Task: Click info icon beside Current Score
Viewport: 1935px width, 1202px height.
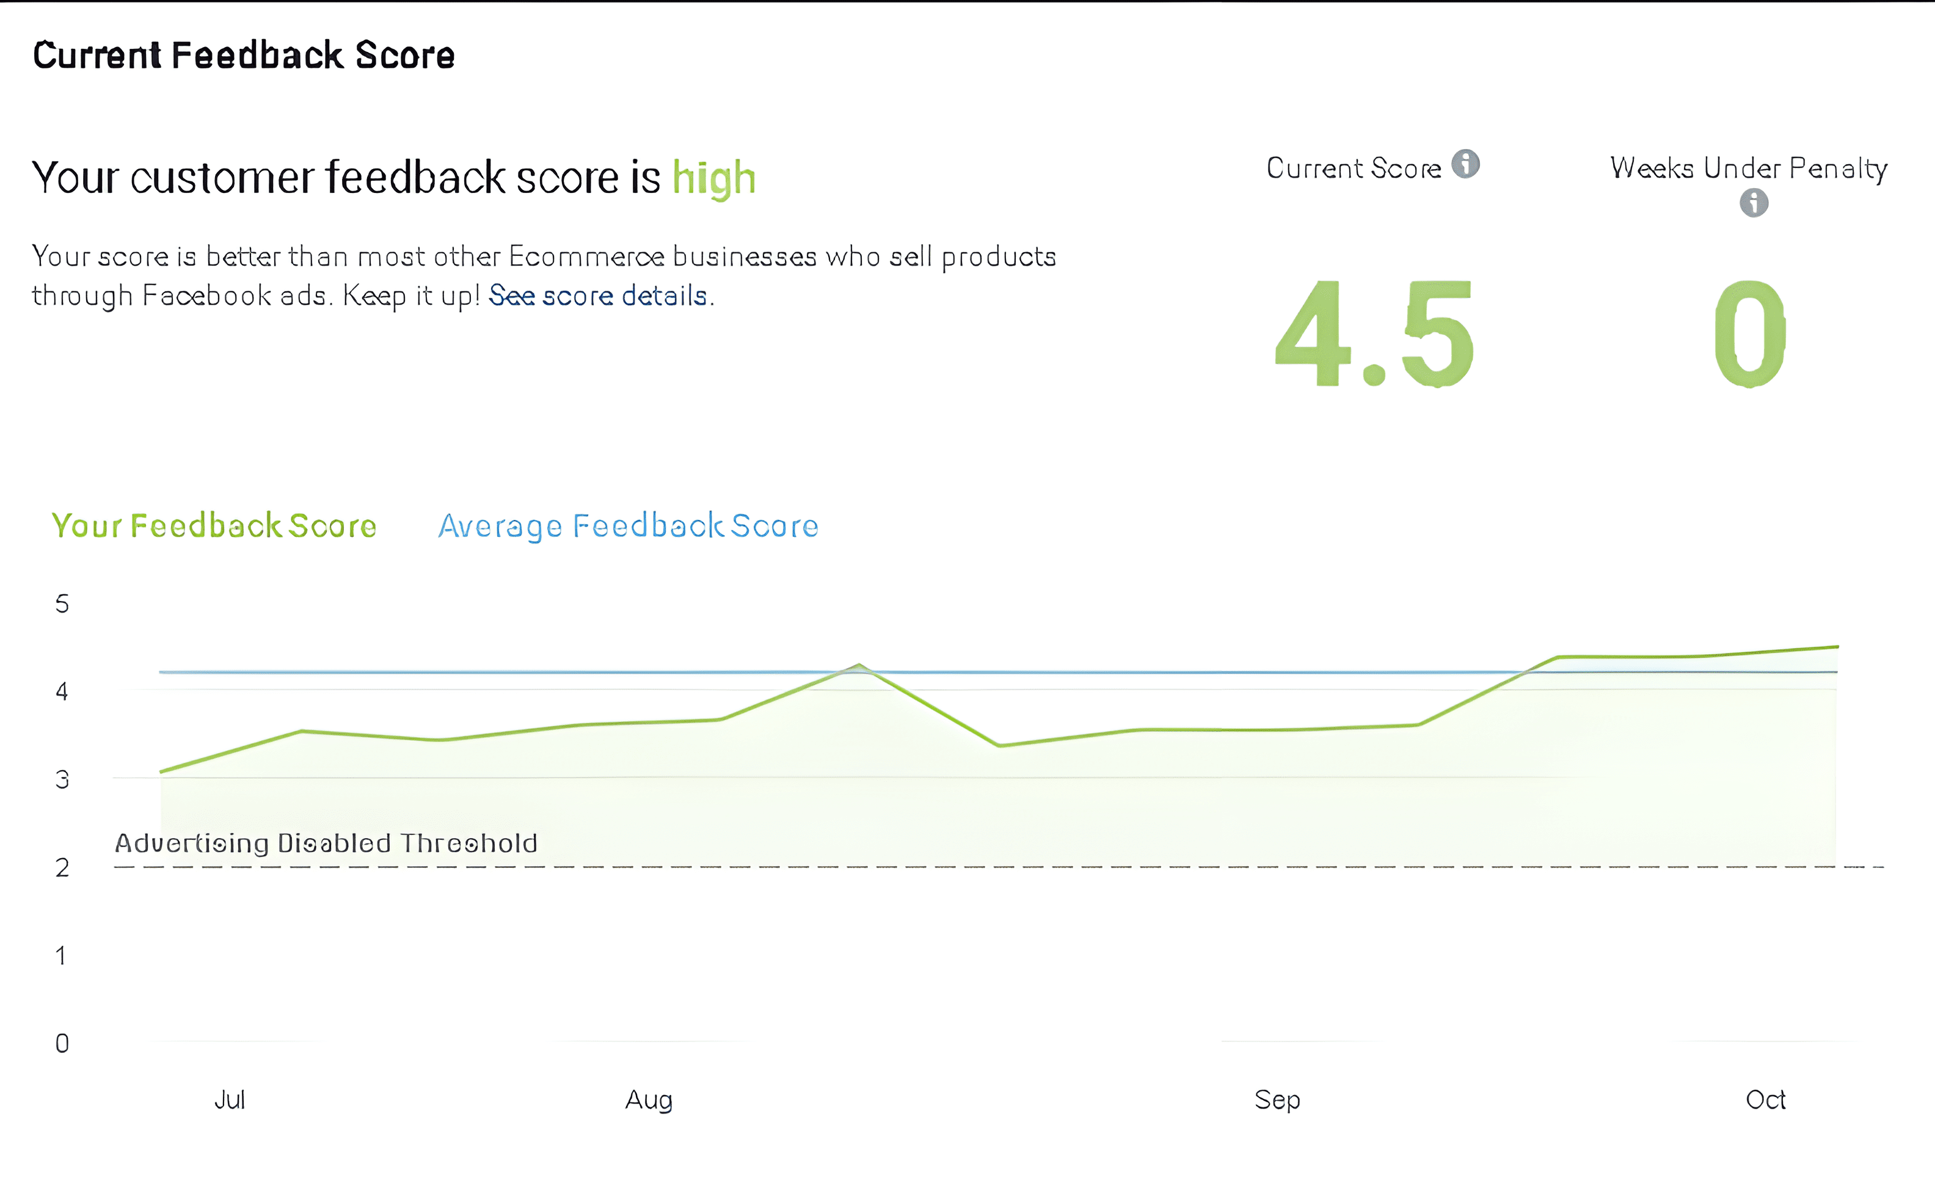Action: [x=1465, y=164]
